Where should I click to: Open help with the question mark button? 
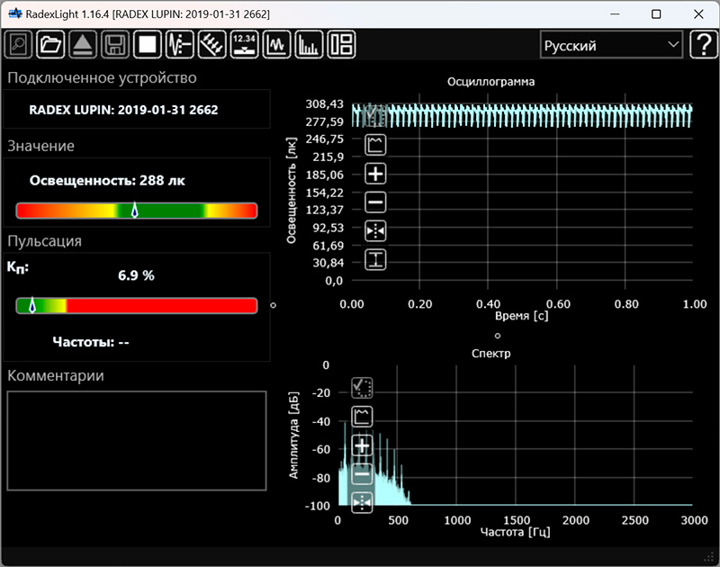point(702,45)
